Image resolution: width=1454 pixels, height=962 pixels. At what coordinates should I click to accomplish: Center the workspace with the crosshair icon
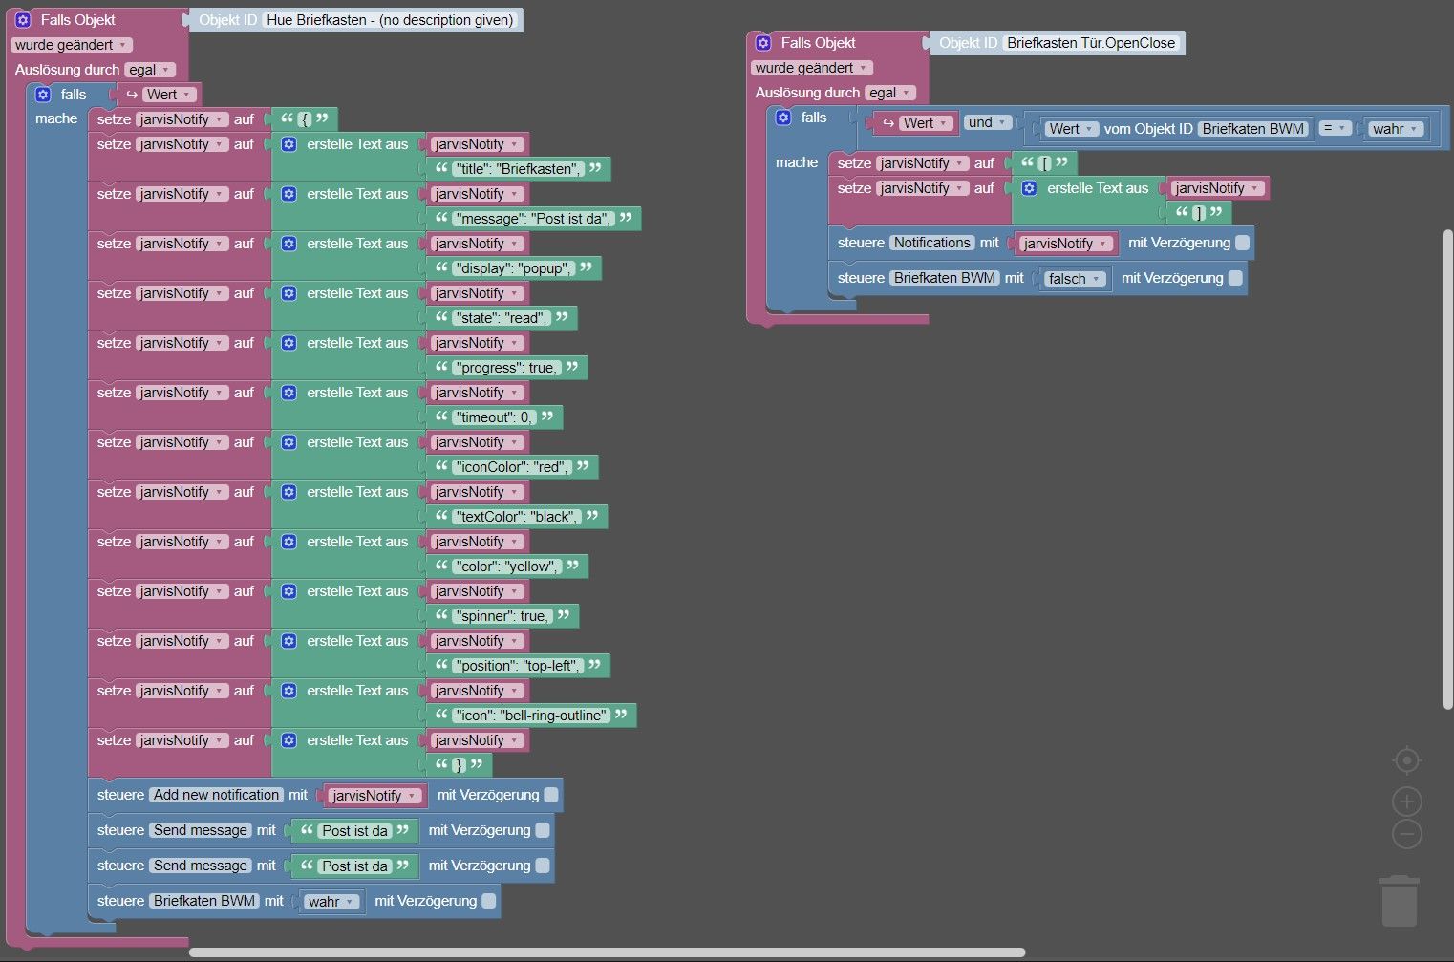point(1407,760)
